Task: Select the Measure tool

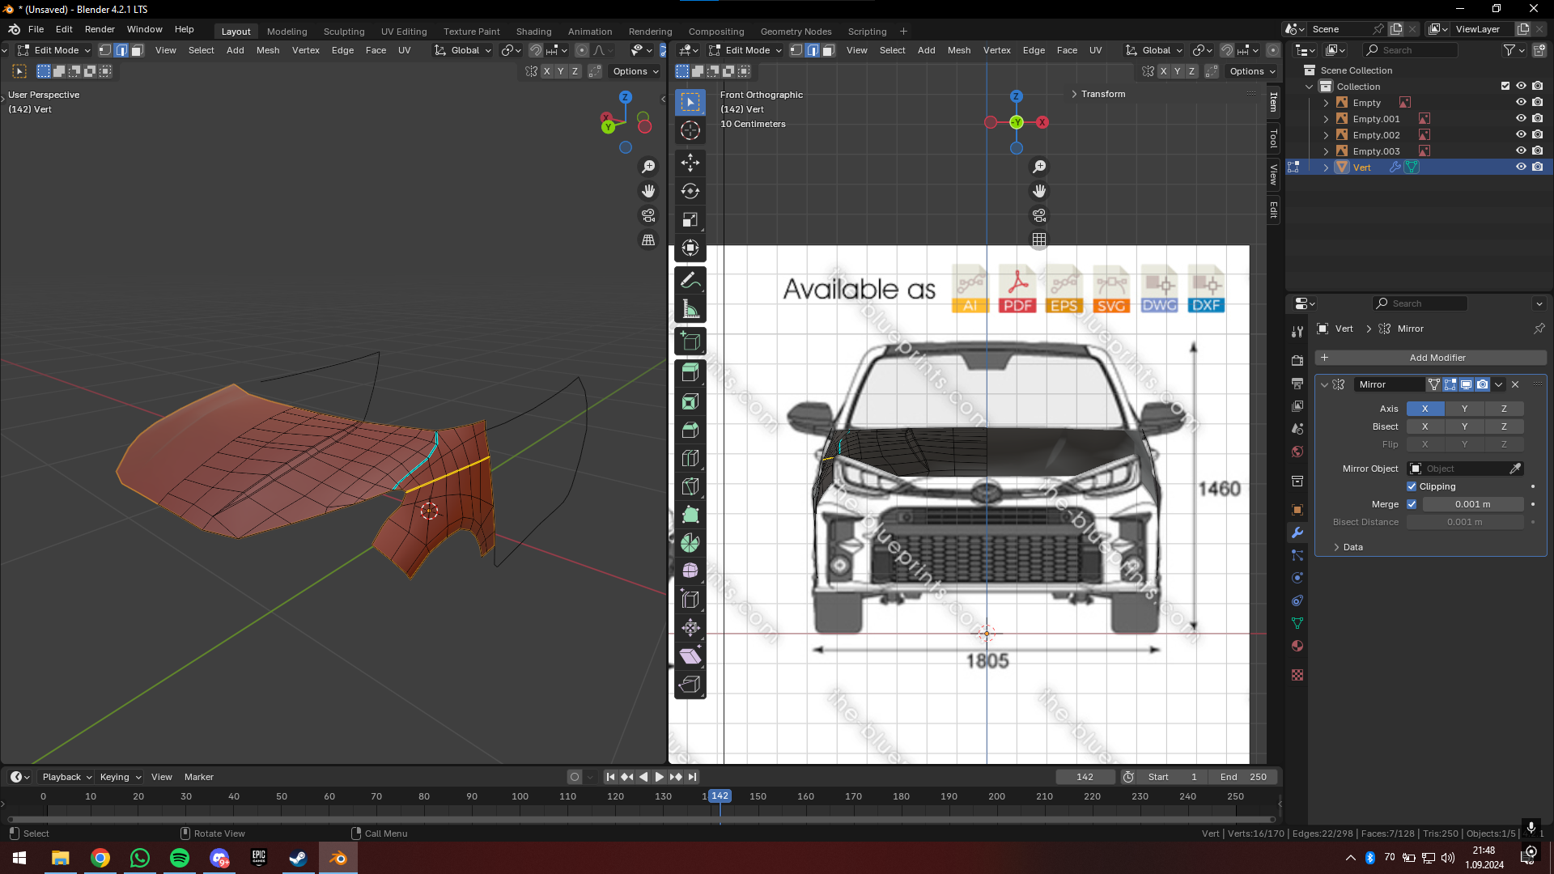Action: pyautogui.click(x=690, y=309)
